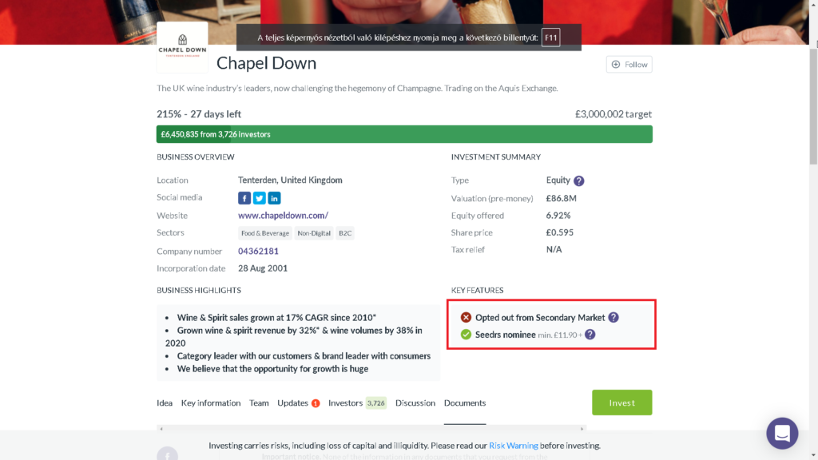Open company number 04362181 link
818x460 pixels.
tap(258, 251)
